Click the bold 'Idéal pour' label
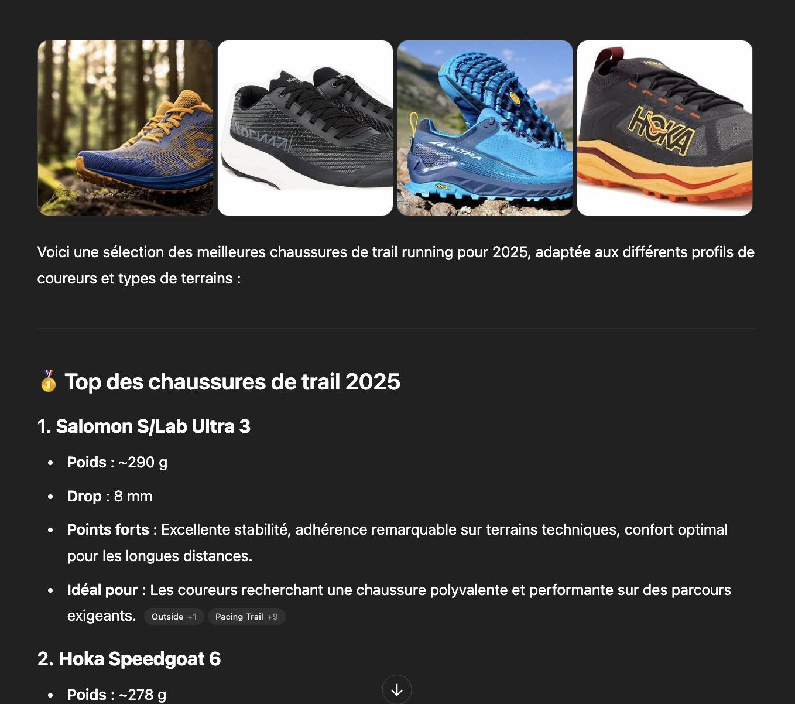The height and width of the screenshot is (704, 795). (x=102, y=590)
